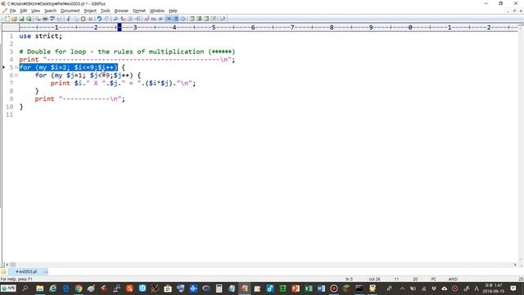Open the File menu

point(13,11)
